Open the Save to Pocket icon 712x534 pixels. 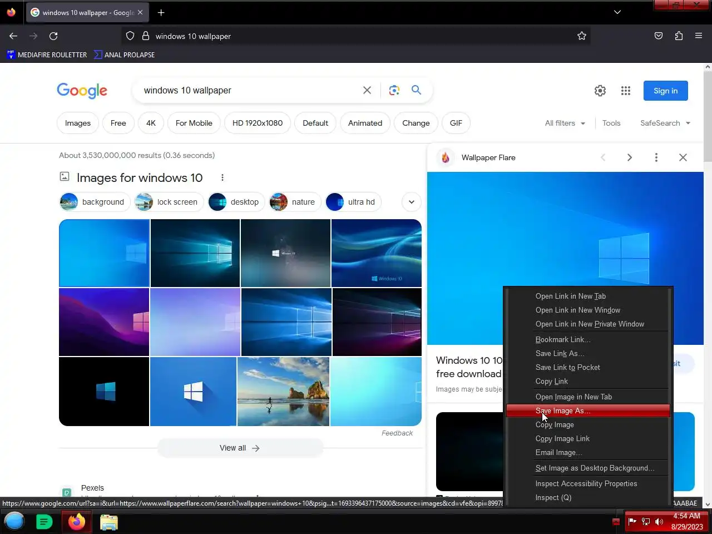click(659, 36)
